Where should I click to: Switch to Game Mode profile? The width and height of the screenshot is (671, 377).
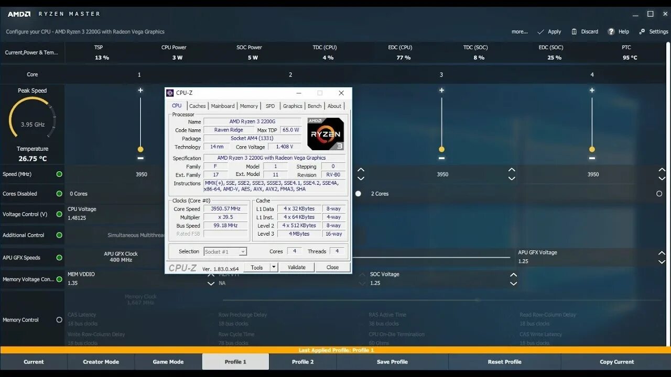click(168, 362)
